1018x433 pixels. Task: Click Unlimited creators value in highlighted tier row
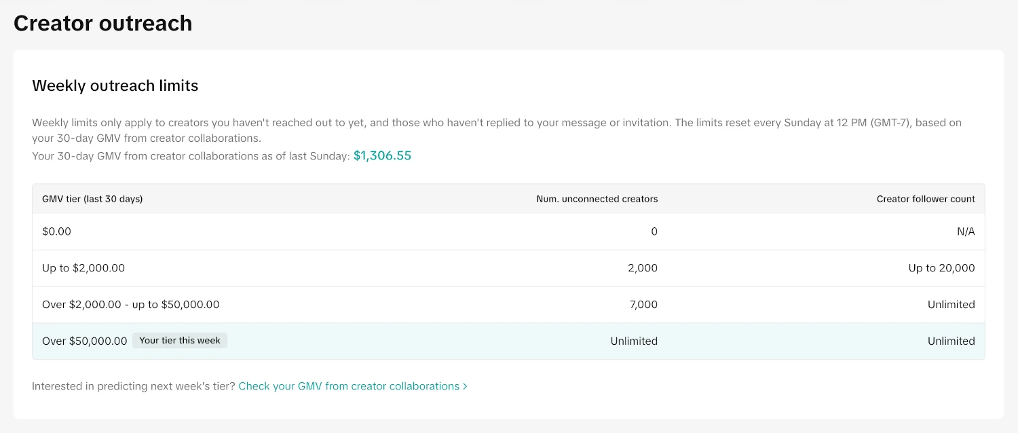[x=634, y=341]
